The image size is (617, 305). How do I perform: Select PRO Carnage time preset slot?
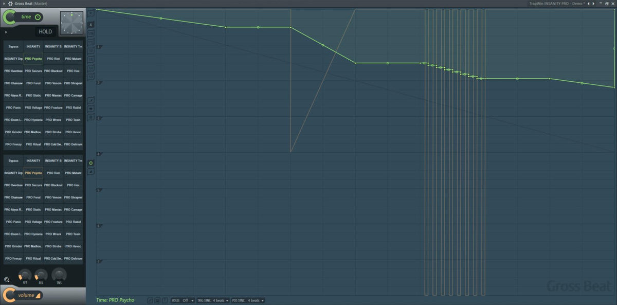coord(73,96)
